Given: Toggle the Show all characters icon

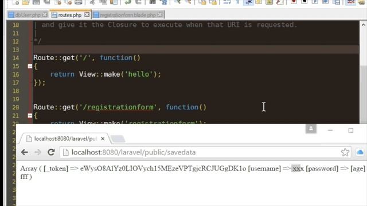Looking at the screenshot, I should tap(237, 2).
